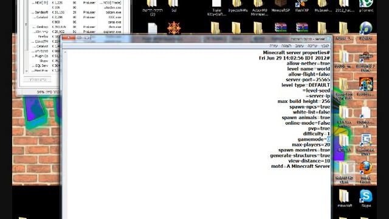Open the Sol folder on desktop
Image resolution: width=389 pixels, height=219 pixels.
[x=173, y=5]
